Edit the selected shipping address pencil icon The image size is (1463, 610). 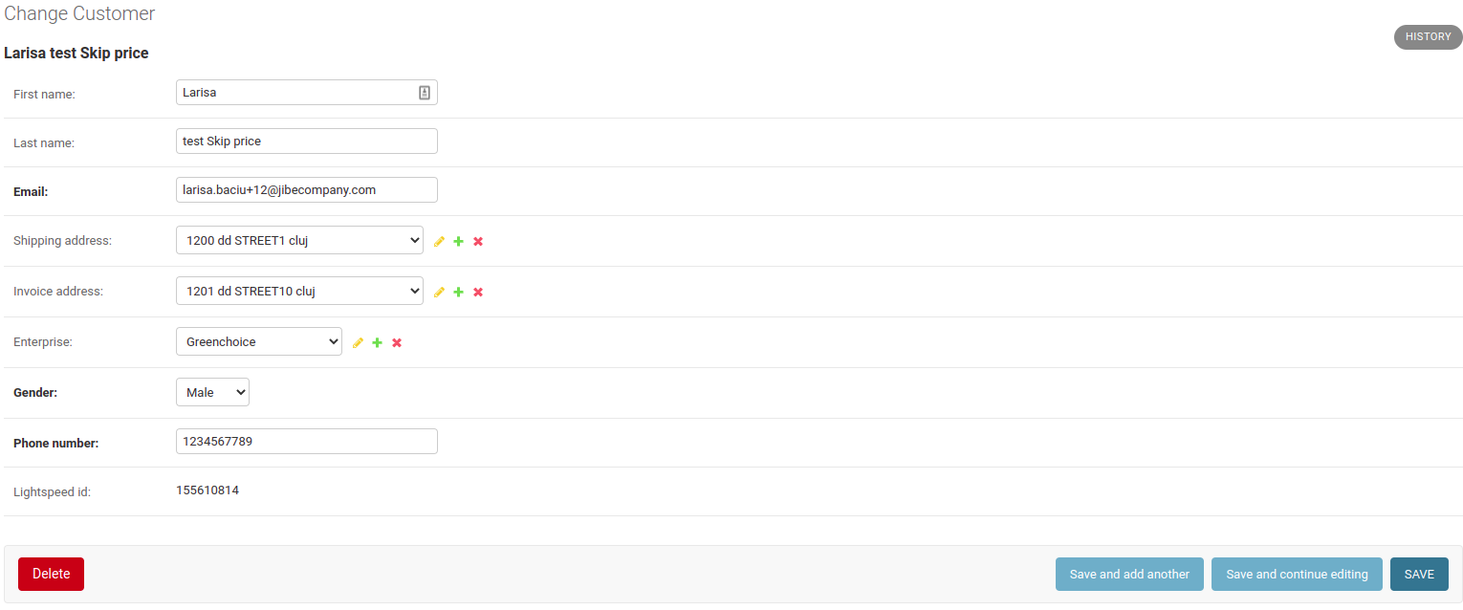click(439, 241)
